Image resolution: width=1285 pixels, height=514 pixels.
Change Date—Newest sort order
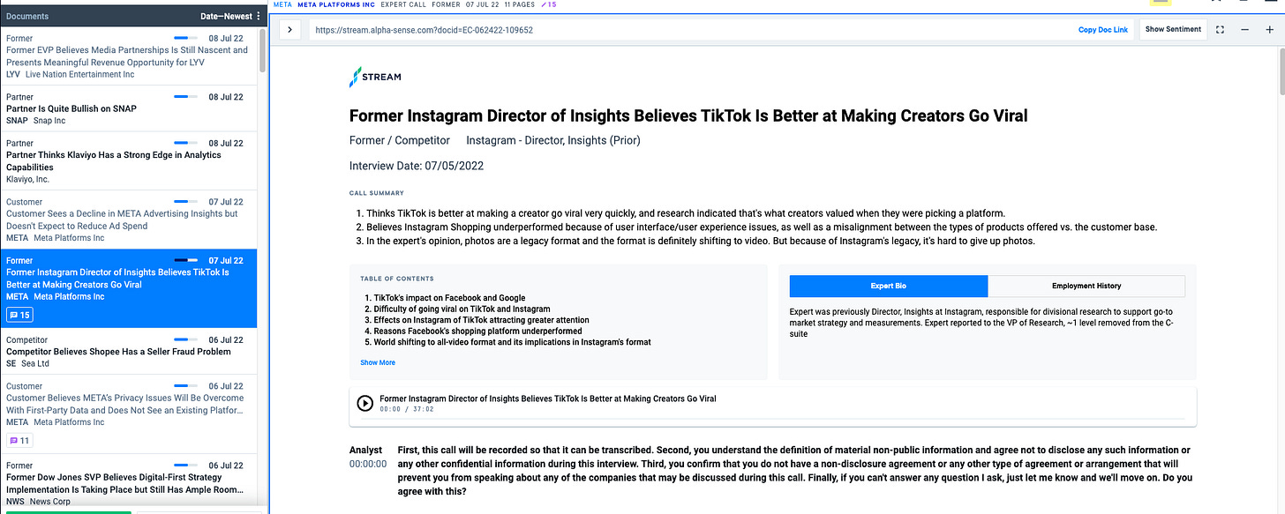(225, 16)
